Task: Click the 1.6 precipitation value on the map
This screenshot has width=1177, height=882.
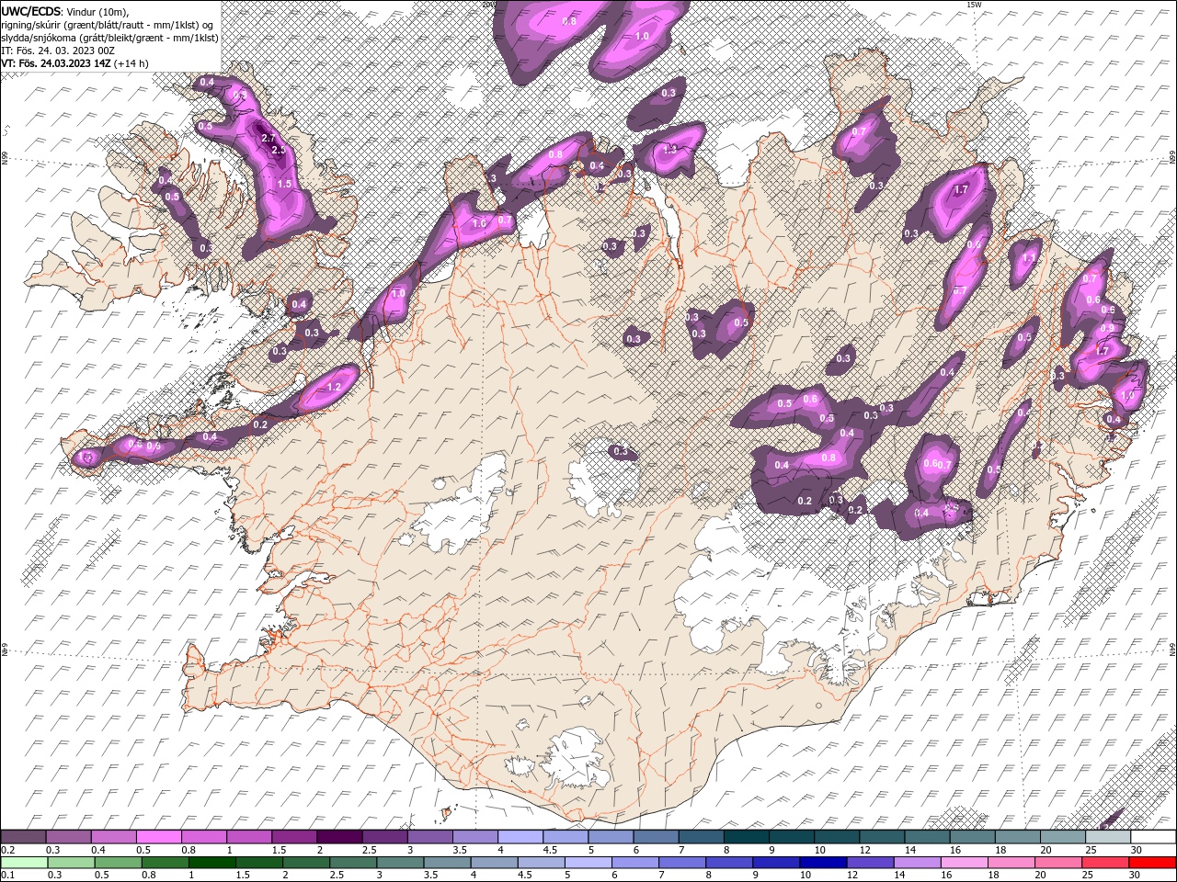Action: 478,224
